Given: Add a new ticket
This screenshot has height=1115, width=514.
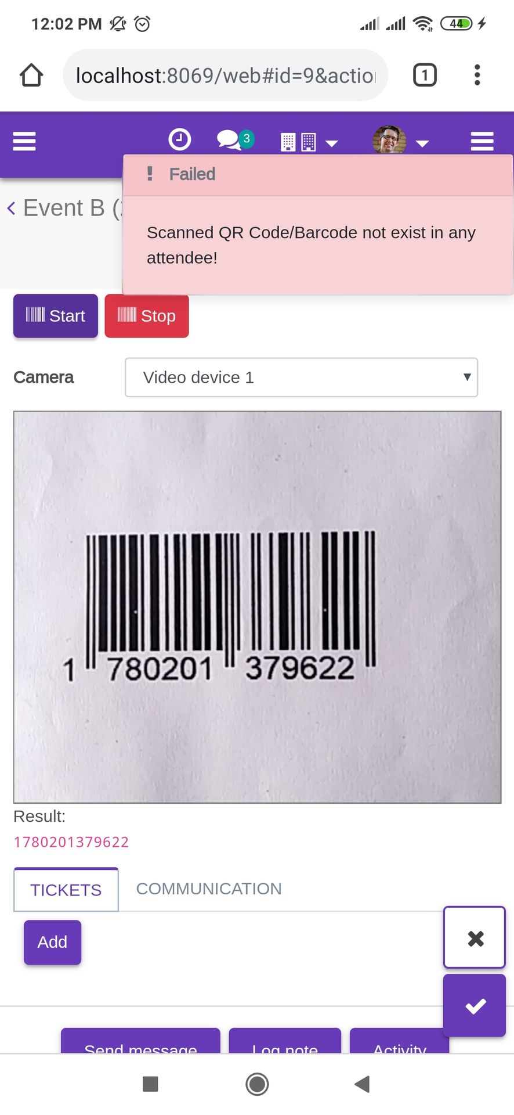Looking at the screenshot, I should pos(52,942).
